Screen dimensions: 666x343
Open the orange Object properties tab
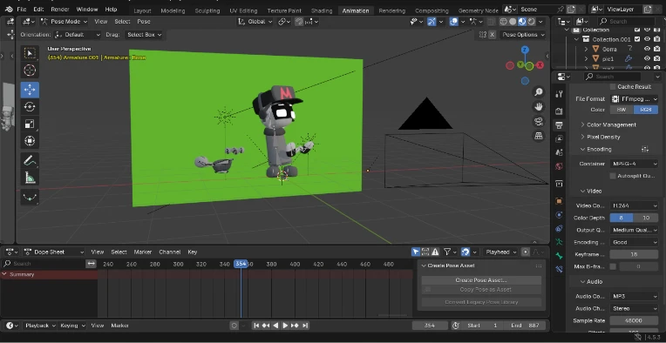559,201
